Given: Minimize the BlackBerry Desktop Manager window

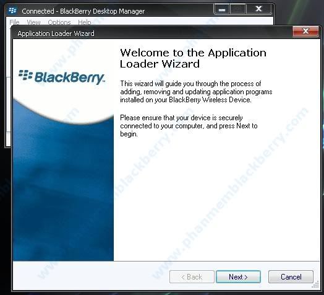Looking at the screenshot, I should tap(222, 9).
